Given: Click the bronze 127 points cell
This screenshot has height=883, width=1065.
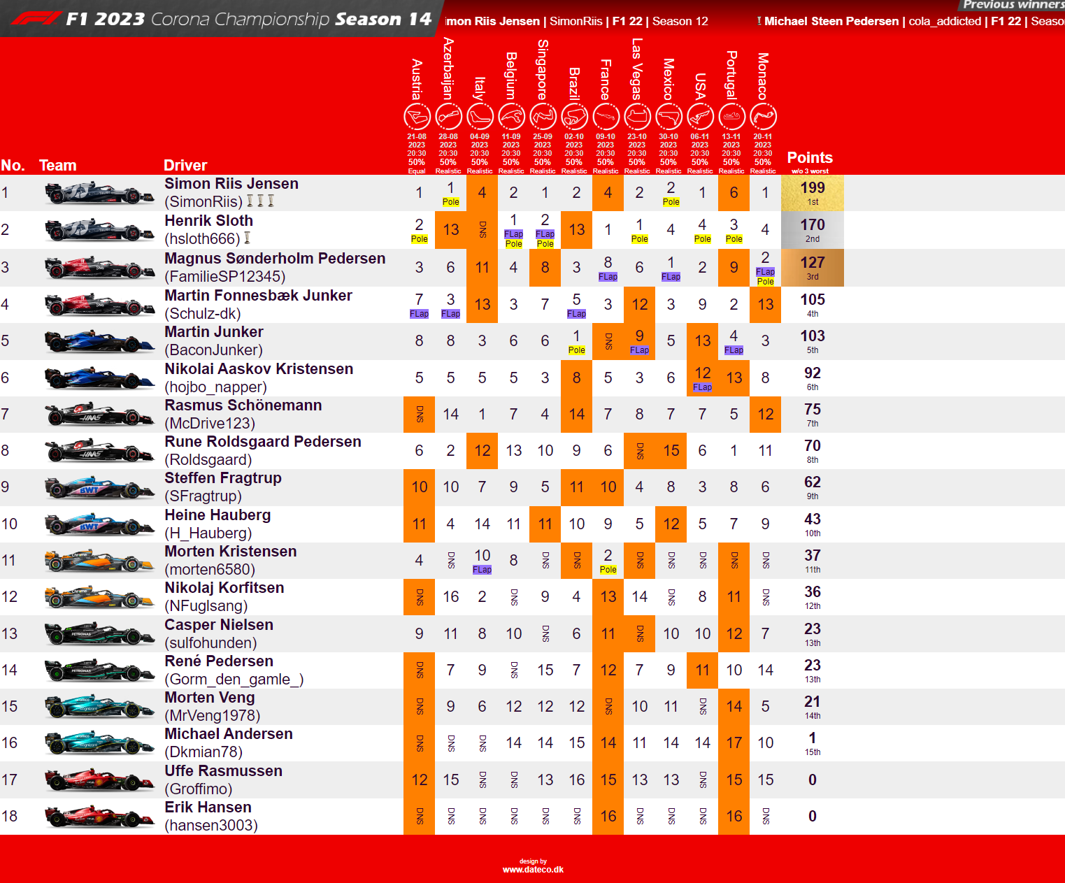Looking at the screenshot, I should tap(812, 267).
